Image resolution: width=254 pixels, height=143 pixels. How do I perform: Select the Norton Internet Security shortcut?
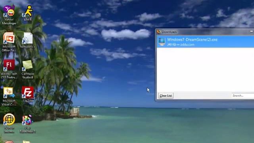coord(9,124)
